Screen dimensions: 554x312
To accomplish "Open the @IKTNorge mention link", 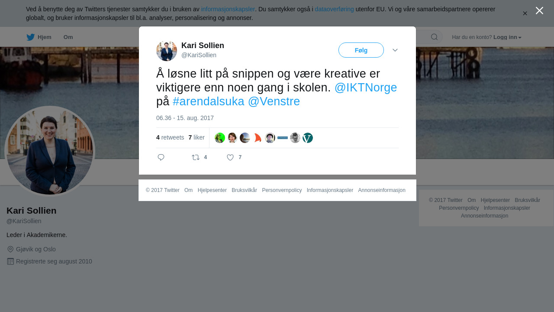I will 366,88.
